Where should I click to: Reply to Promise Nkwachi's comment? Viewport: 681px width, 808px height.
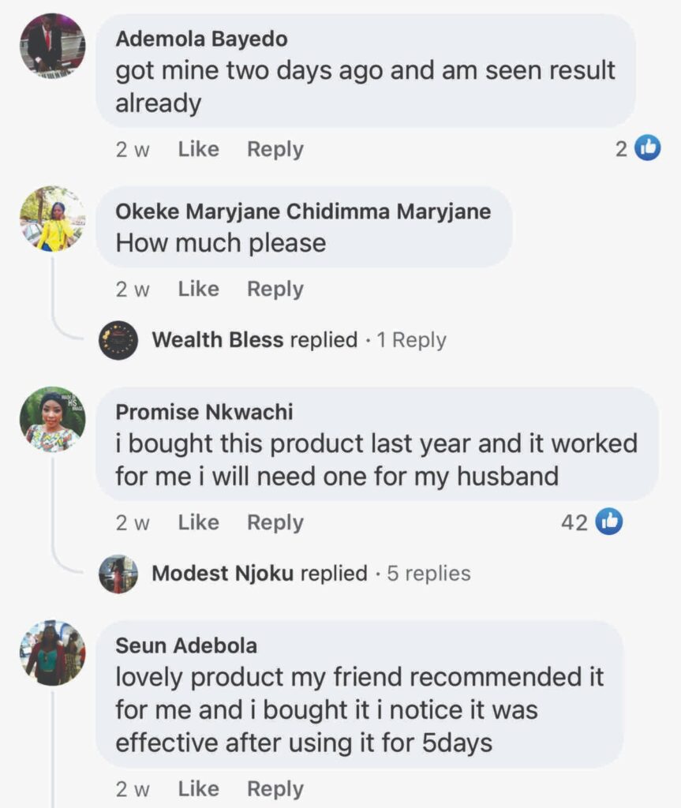click(x=275, y=522)
